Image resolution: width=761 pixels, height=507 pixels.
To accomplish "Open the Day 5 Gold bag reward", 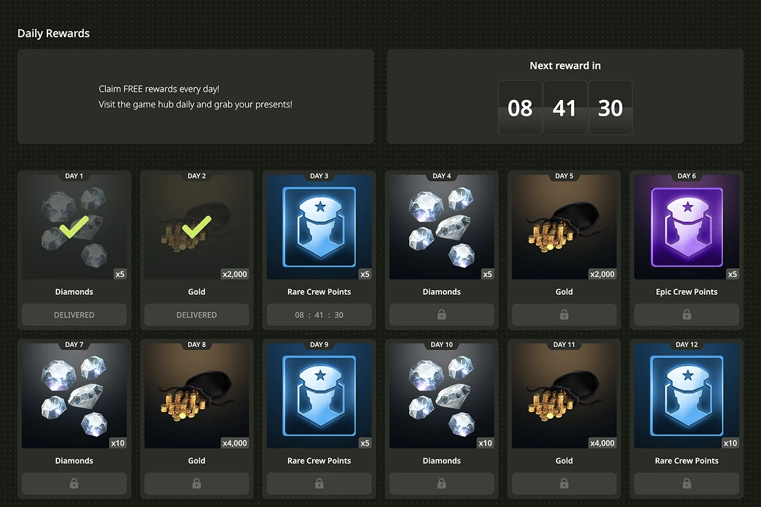I will pyautogui.click(x=564, y=227).
